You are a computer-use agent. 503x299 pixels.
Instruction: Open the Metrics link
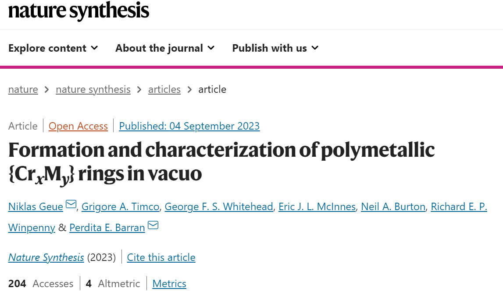169,284
